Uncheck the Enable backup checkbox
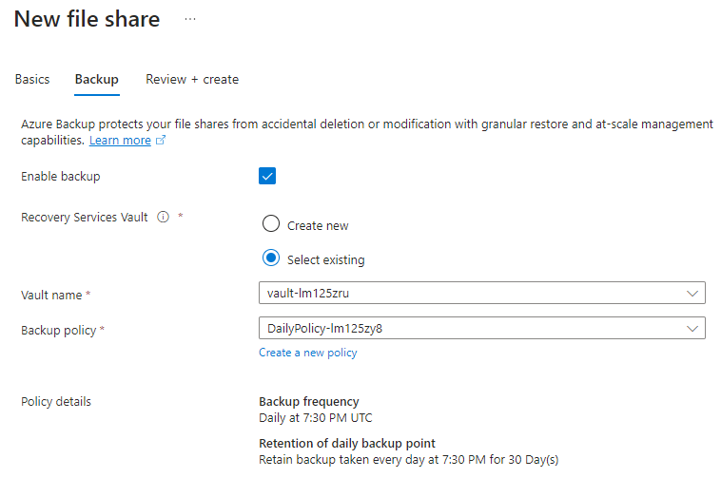This screenshot has height=478, width=721. pyautogui.click(x=267, y=176)
